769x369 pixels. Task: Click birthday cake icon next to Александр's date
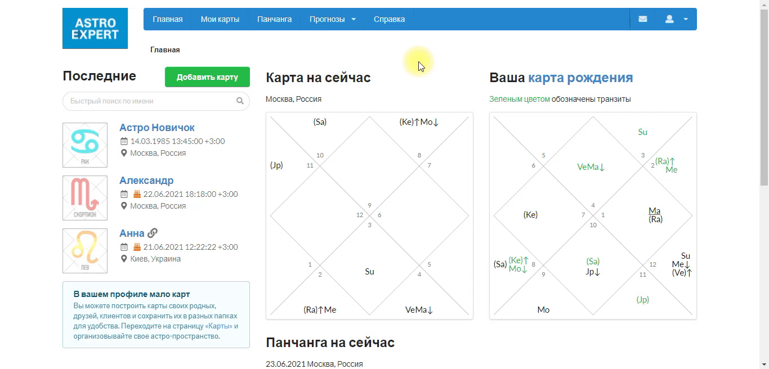136,194
